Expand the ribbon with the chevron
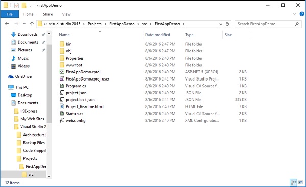 click(x=295, y=14)
